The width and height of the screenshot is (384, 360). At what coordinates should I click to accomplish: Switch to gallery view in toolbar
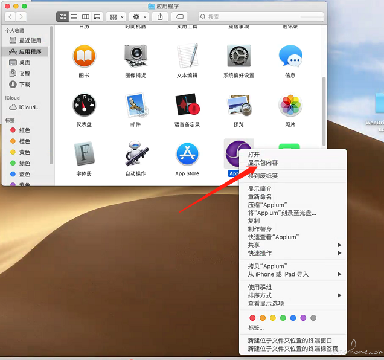(97, 17)
